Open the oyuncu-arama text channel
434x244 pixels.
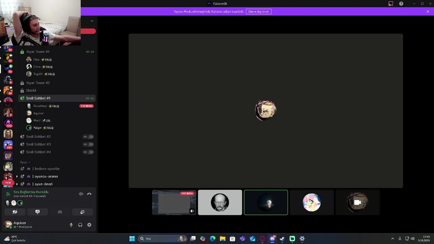(x=56, y=177)
